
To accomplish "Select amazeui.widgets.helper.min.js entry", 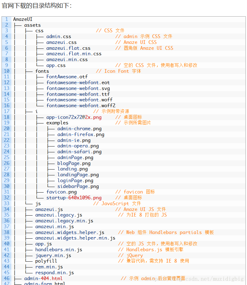I will coord(75,238).
